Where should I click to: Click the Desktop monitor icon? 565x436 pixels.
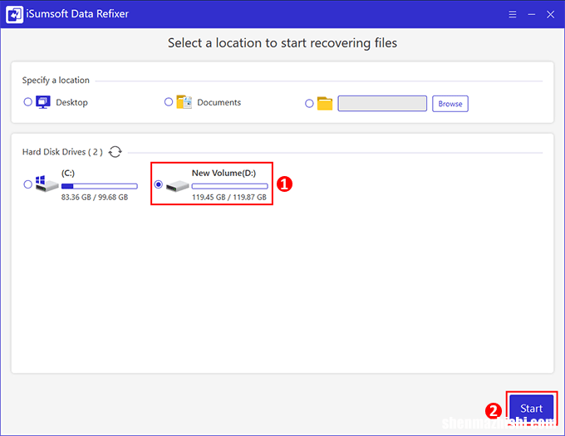(x=43, y=102)
